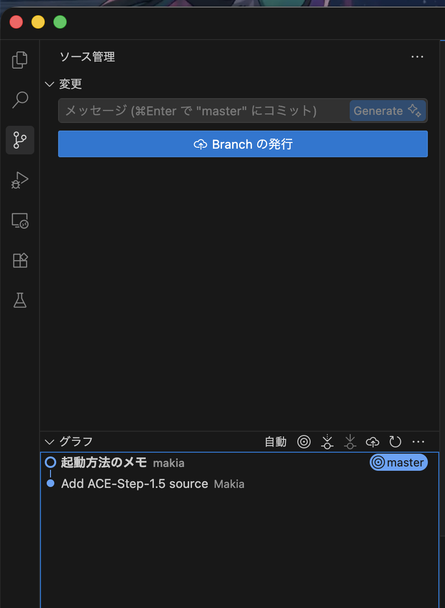Click the commit message input field
Screen dimensions: 445x608
click(200, 111)
